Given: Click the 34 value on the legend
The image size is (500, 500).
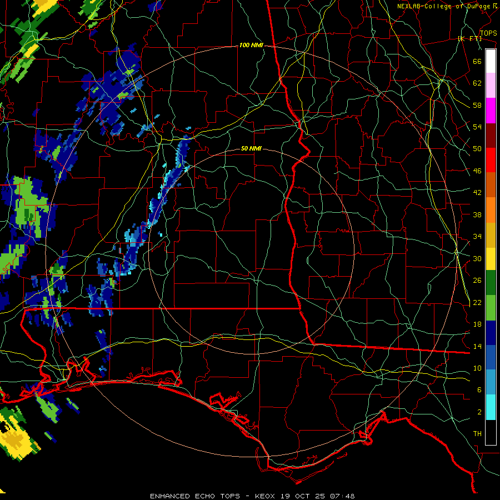Looking at the screenshot, I should pyautogui.click(x=477, y=237).
